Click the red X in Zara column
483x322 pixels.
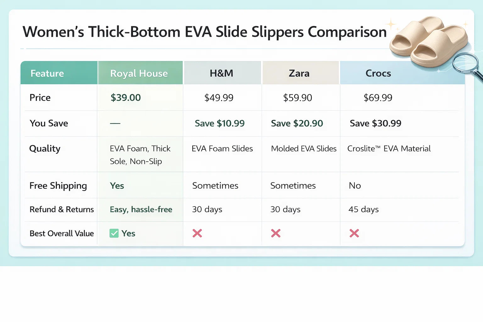(276, 233)
